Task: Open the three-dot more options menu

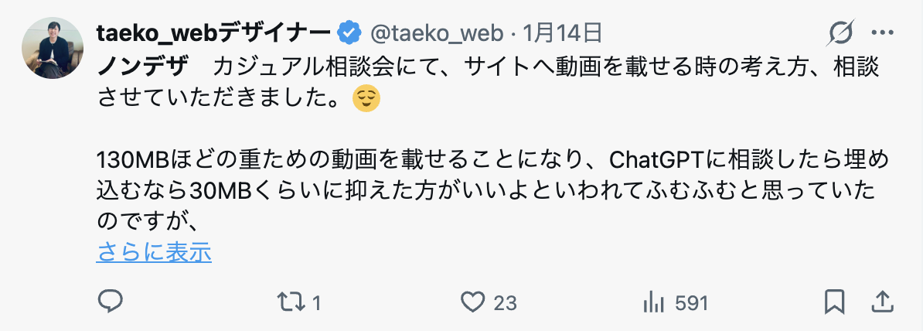Action: [882, 32]
